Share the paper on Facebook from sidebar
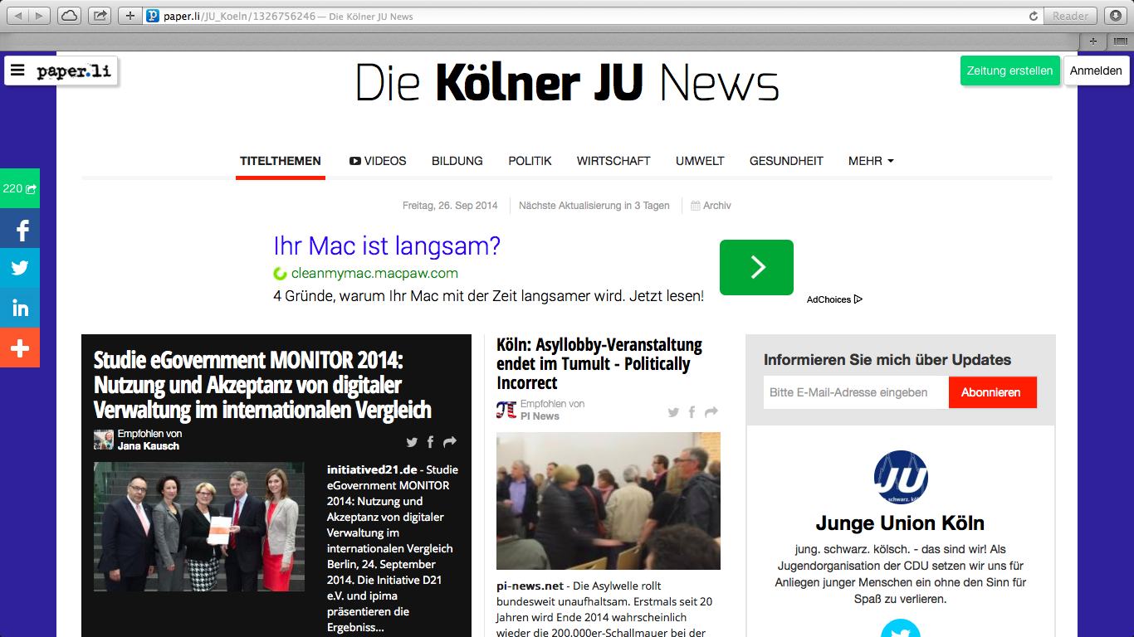Screen dimensions: 1134x637 tap(20, 228)
